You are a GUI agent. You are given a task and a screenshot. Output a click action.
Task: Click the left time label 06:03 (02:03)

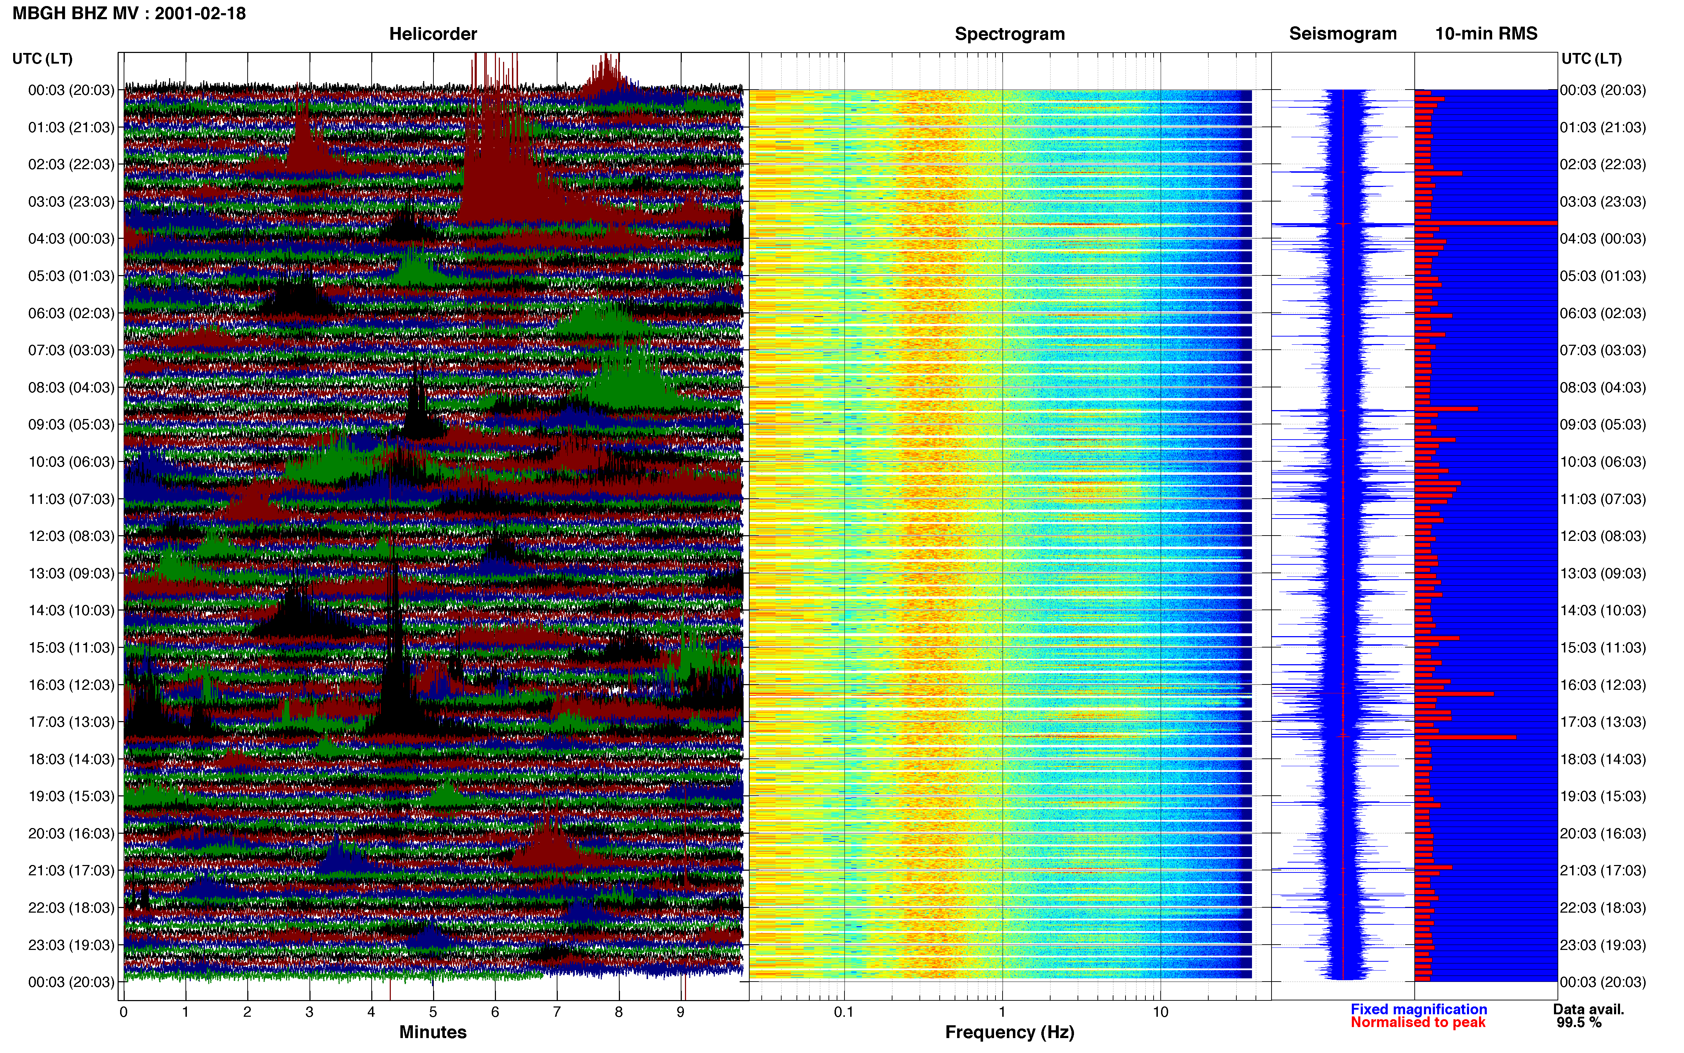coord(71,313)
